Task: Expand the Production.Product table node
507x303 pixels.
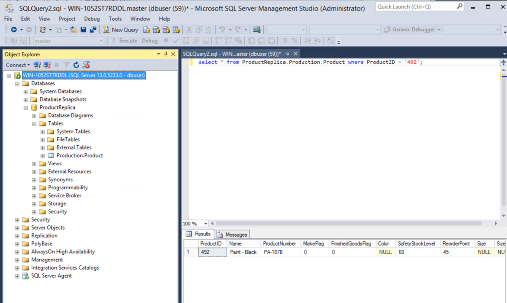Action: [x=43, y=156]
